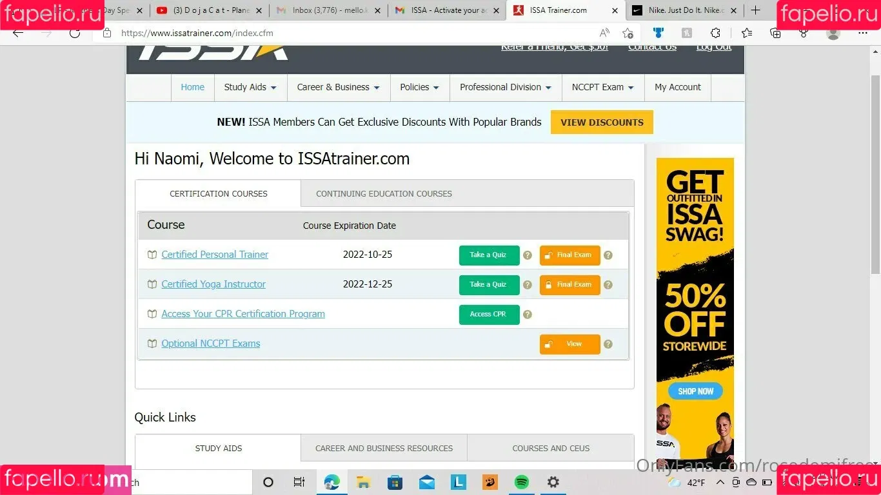
Task: Expand the Professional Division dropdown menu
Action: (x=506, y=87)
